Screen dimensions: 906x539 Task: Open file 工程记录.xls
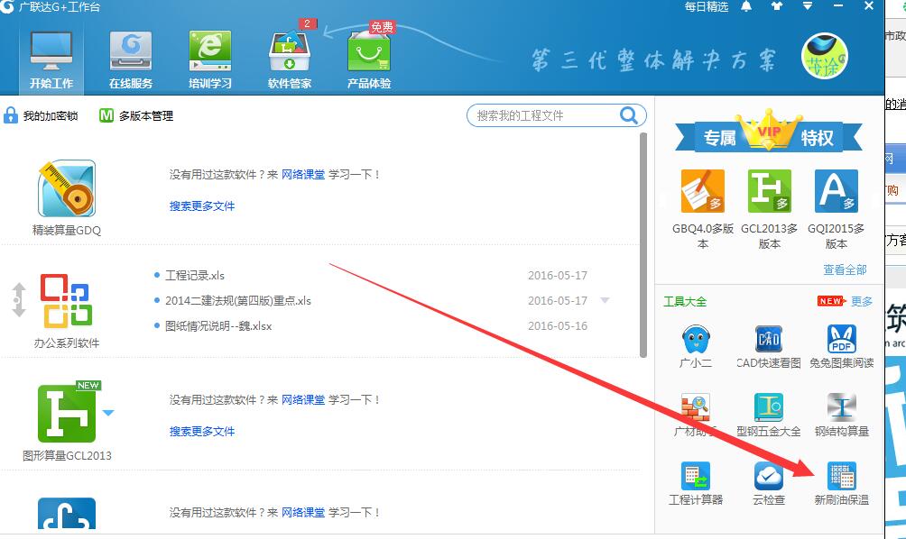(195, 275)
